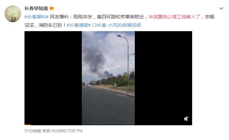Play the smoke video in the player
229x140 pixels.
click(108, 78)
